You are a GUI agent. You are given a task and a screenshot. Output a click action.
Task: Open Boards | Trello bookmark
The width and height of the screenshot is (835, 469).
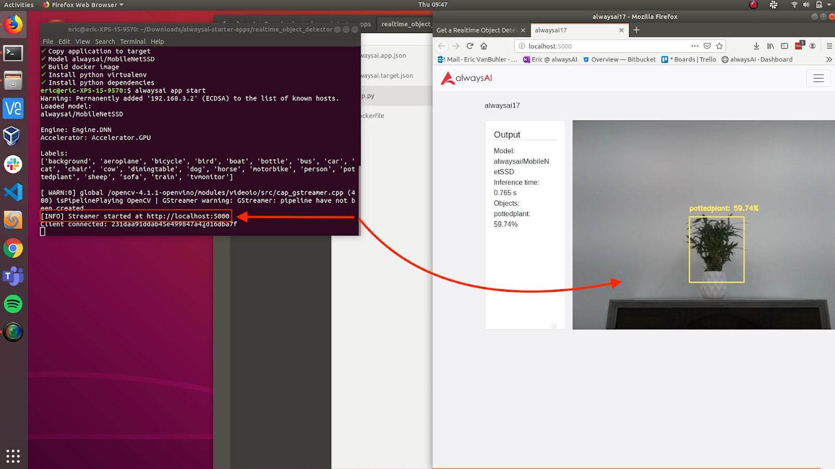click(x=689, y=59)
